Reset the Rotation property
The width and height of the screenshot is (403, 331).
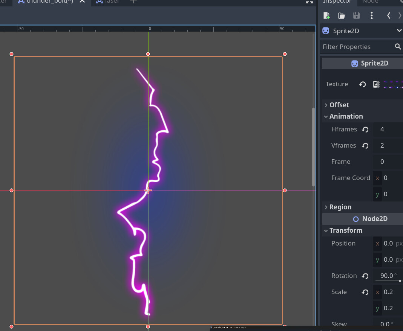point(365,276)
